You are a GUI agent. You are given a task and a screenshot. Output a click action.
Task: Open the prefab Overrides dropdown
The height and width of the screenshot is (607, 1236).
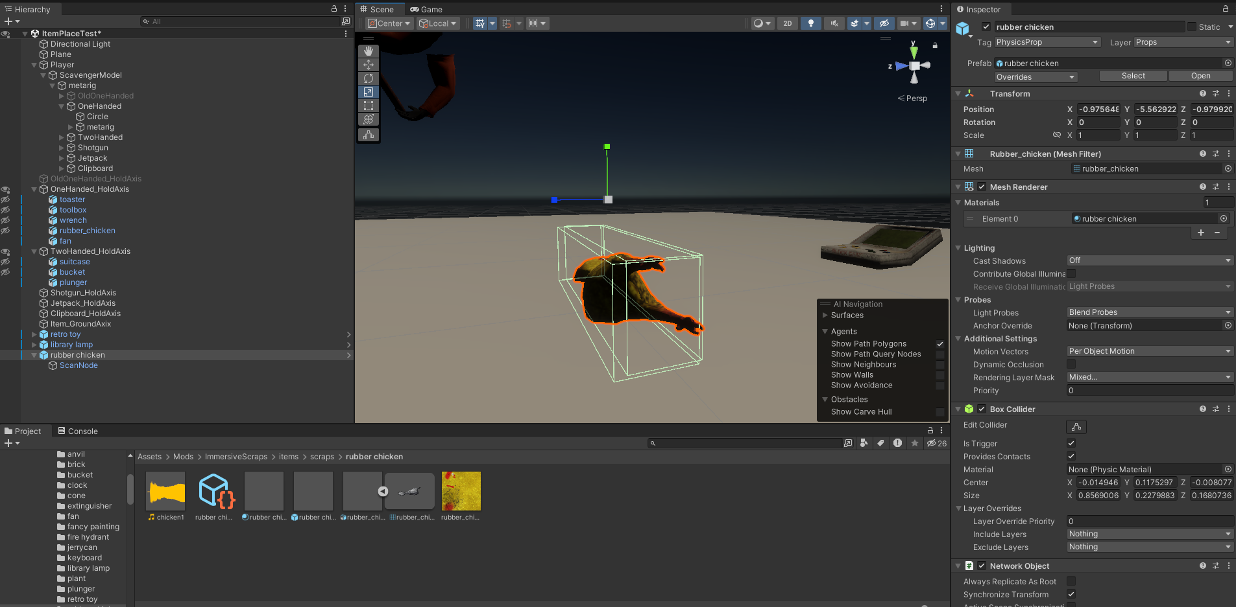pyautogui.click(x=1036, y=77)
